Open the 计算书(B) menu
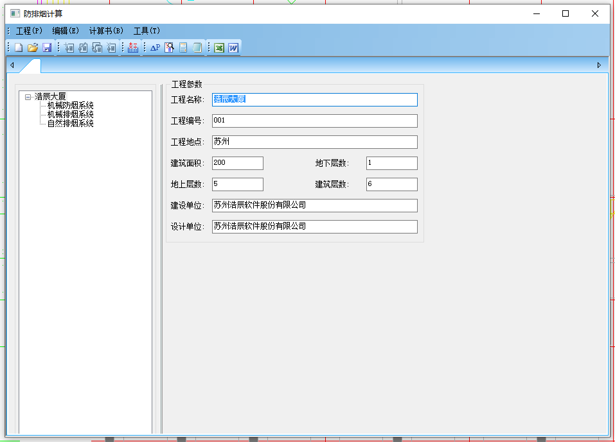Image resolution: width=615 pixels, height=442 pixels. pos(105,30)
